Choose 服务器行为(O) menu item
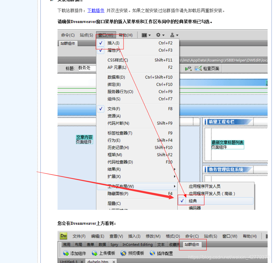Viewport: 273px width, 263px height. click(x=138, y=92)
